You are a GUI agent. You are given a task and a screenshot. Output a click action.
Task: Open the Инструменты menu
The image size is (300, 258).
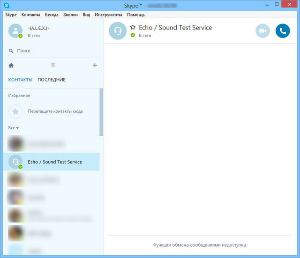coord(108,15)
